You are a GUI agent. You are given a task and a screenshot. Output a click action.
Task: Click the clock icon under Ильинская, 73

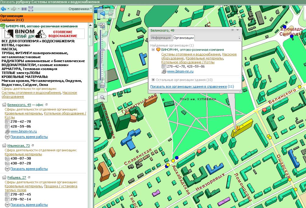7,169
